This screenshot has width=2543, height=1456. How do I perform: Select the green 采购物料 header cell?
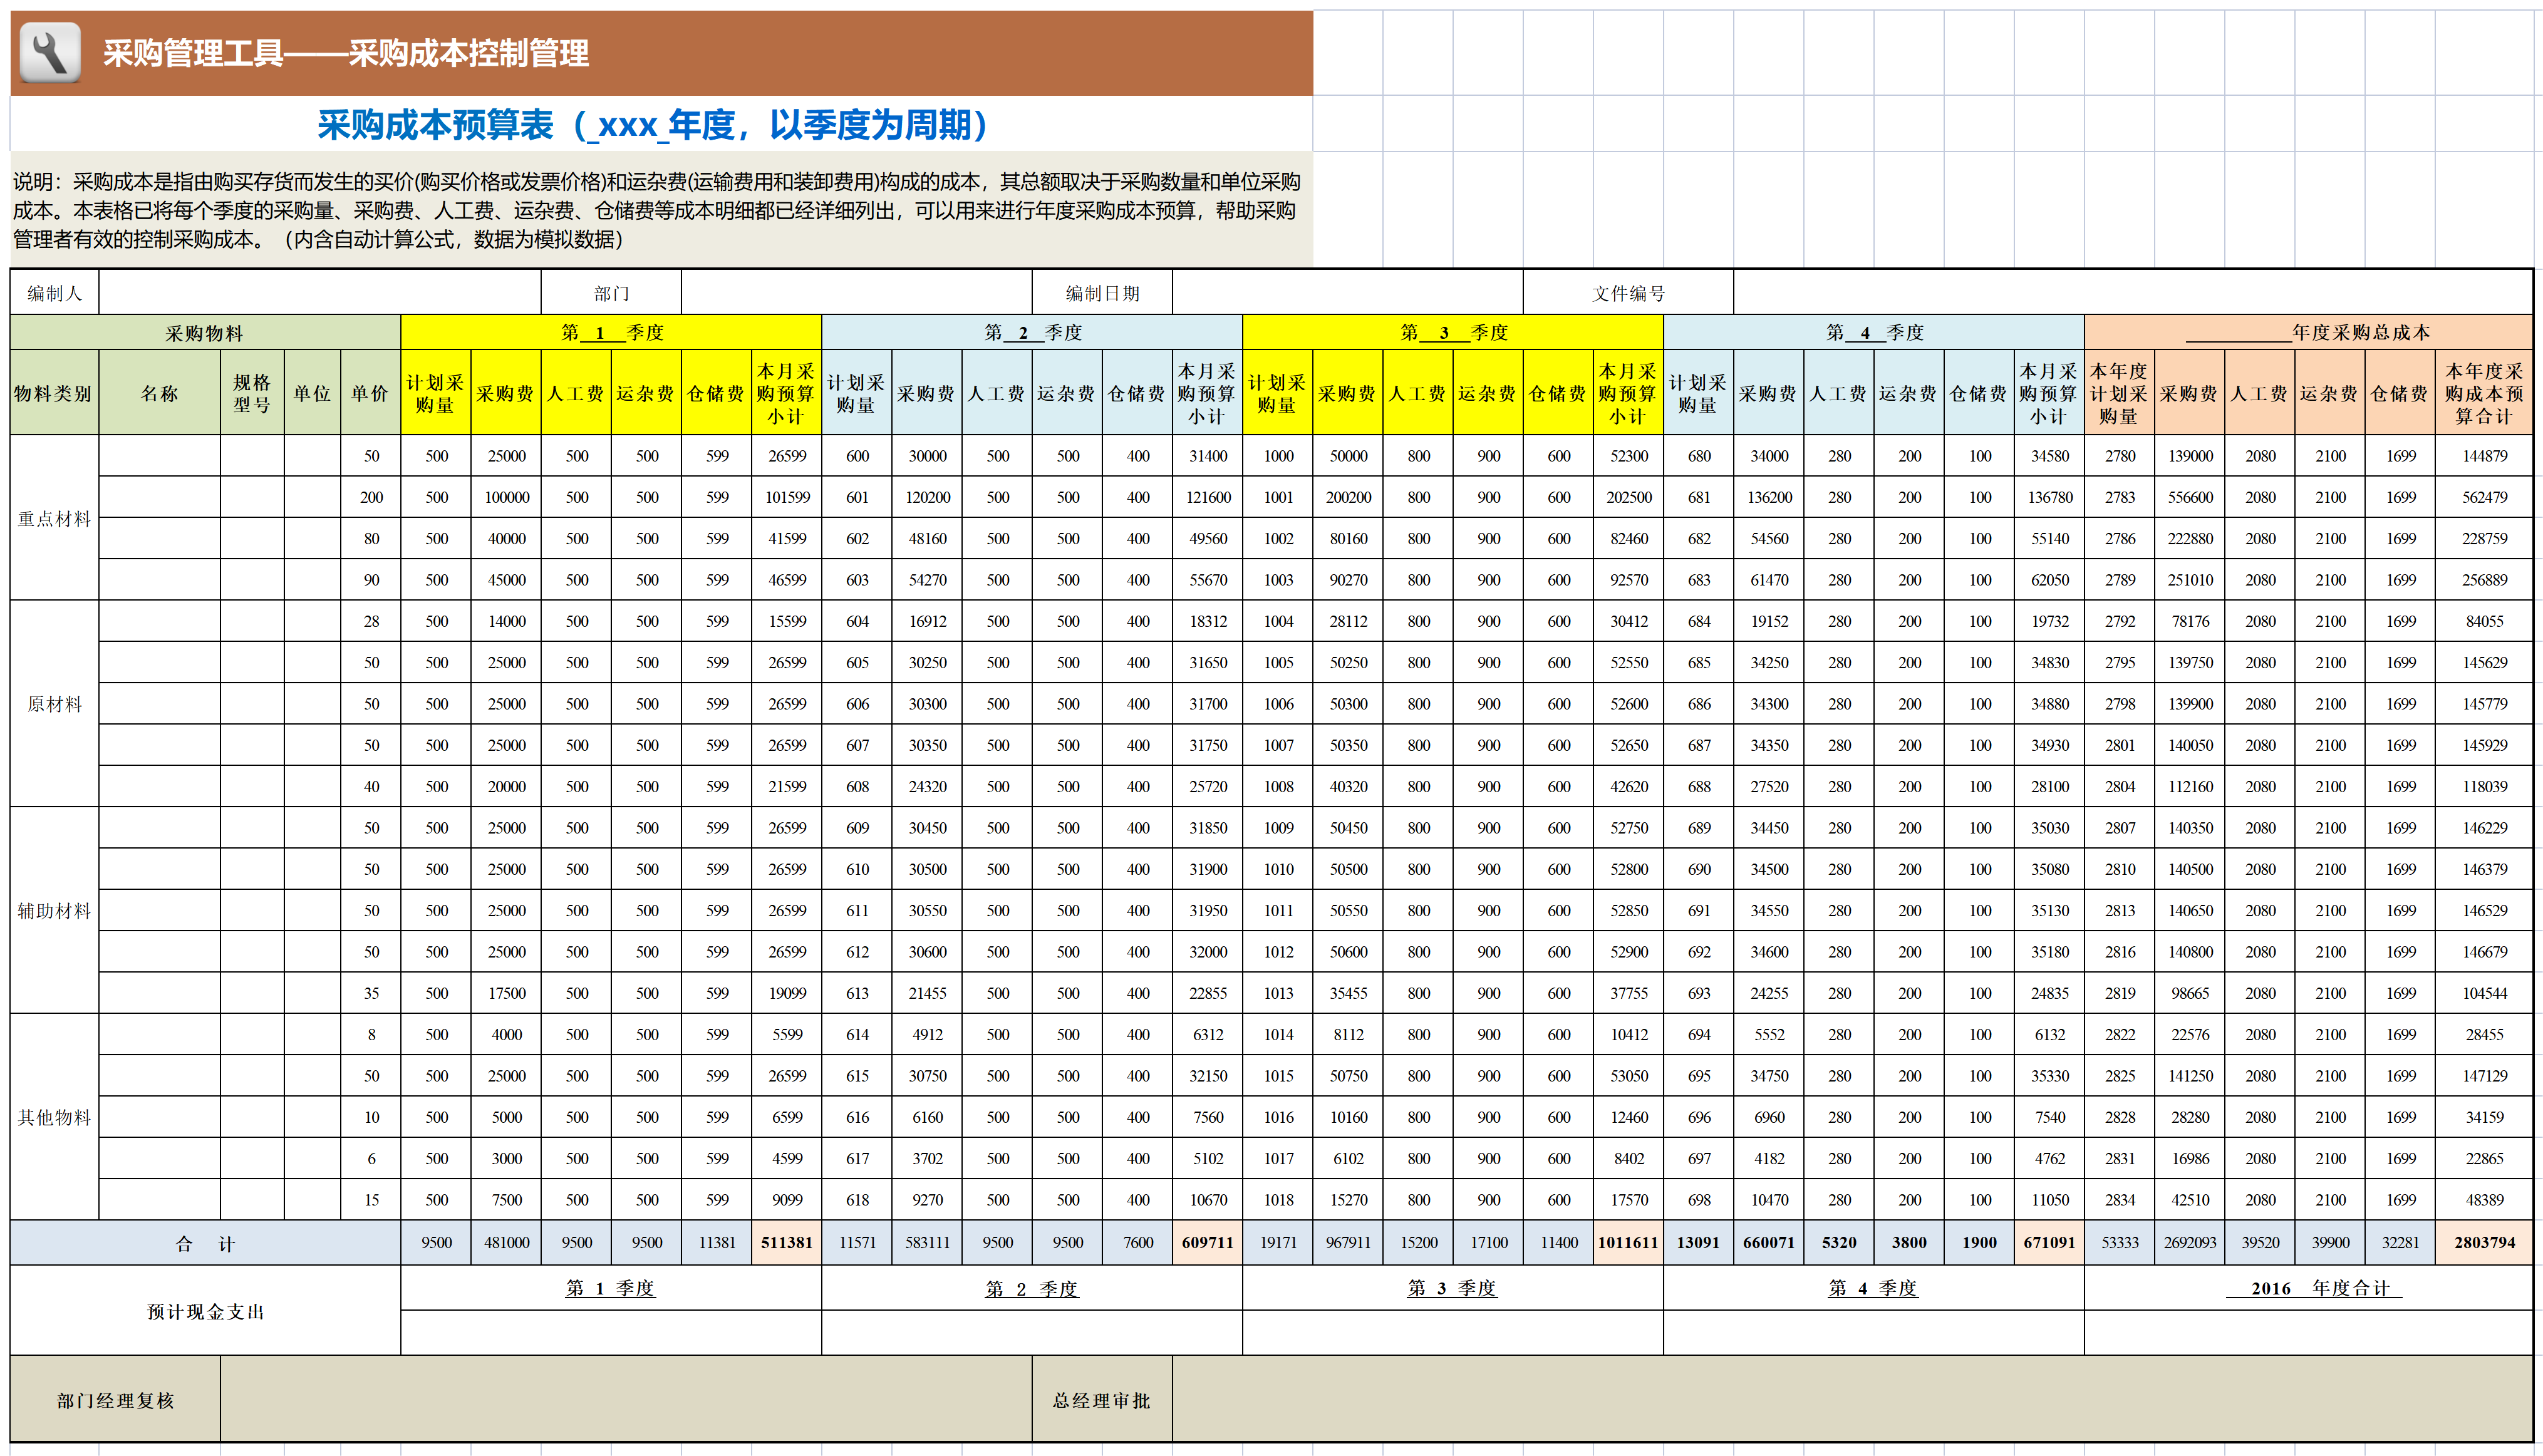click(205, 332)
